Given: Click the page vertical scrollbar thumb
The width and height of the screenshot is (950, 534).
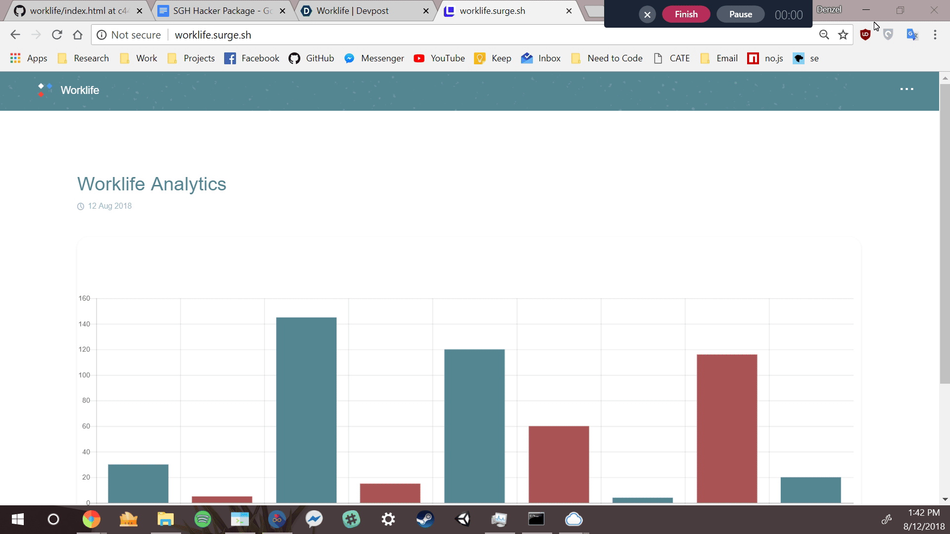Looking at the screenshot, I should point(945,232).
